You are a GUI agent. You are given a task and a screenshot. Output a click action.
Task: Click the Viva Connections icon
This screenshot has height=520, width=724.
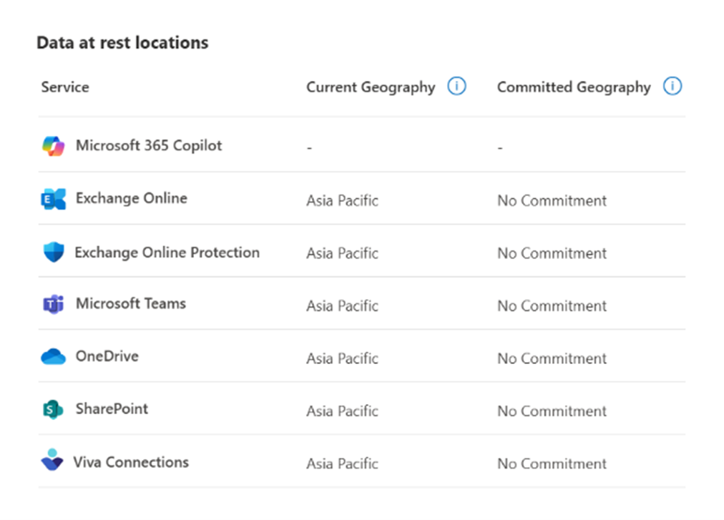click(53, 461)
